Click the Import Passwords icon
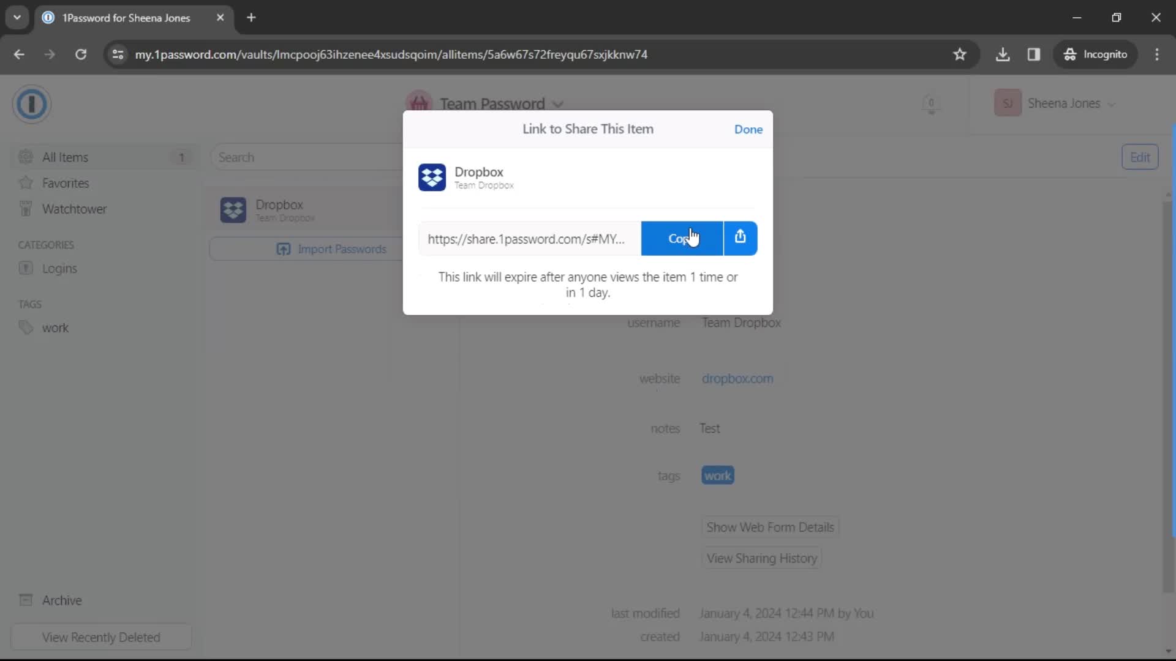 click(283, 248)
